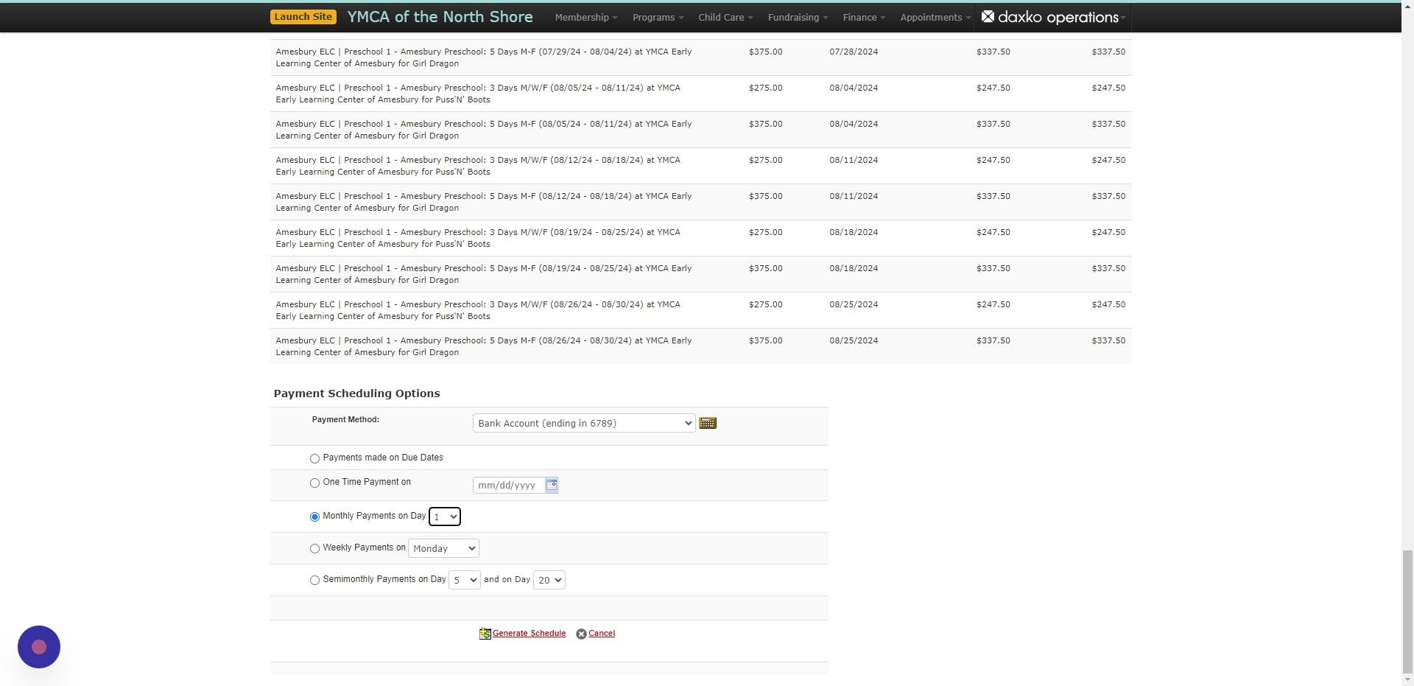Click the Girl Dragon 07/29/24 - 08/04/24 row description
This screenshot has height=686, width=1414.
pos(484,57)
